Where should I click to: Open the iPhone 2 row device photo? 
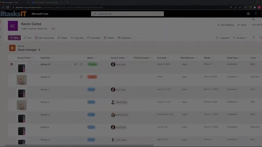tap(22, 105)
